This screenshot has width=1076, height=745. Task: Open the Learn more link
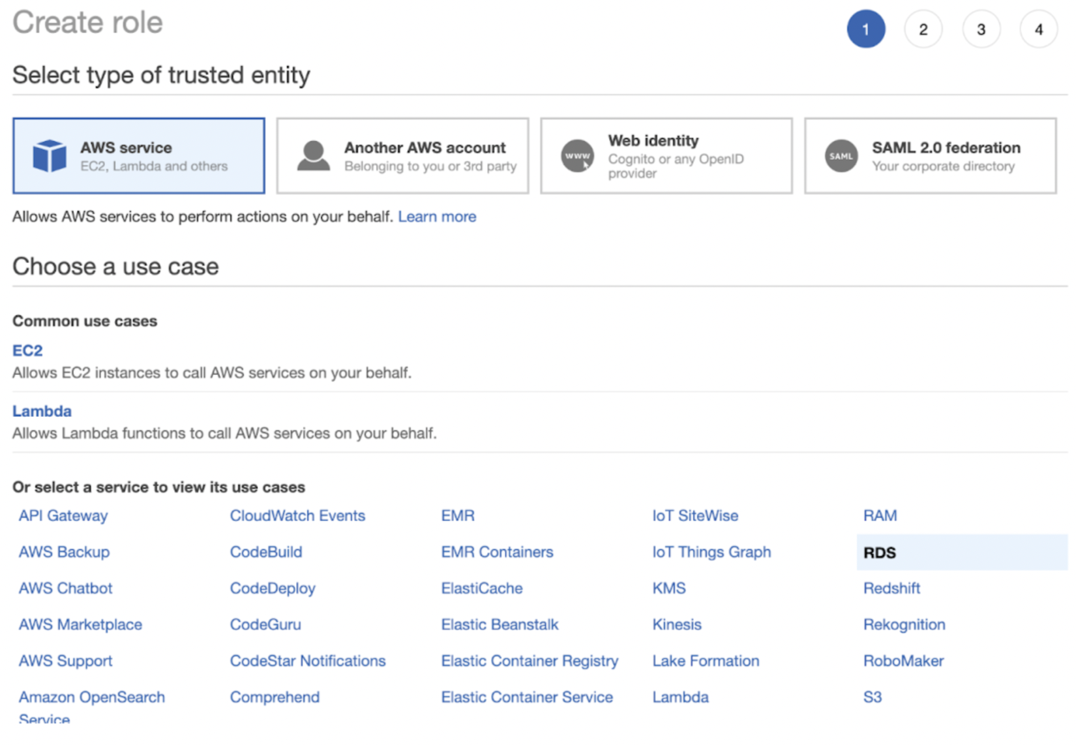click(x=437, y=217)
